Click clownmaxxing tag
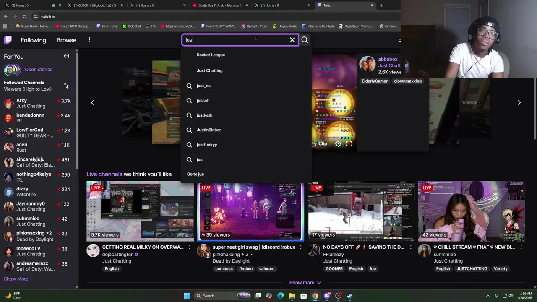Screen dimensions: 537x302 coord(408,81)
